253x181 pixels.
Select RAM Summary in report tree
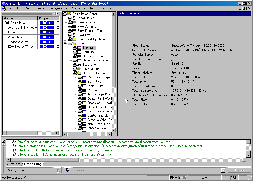pyautogui.click(x=98, y=128)
